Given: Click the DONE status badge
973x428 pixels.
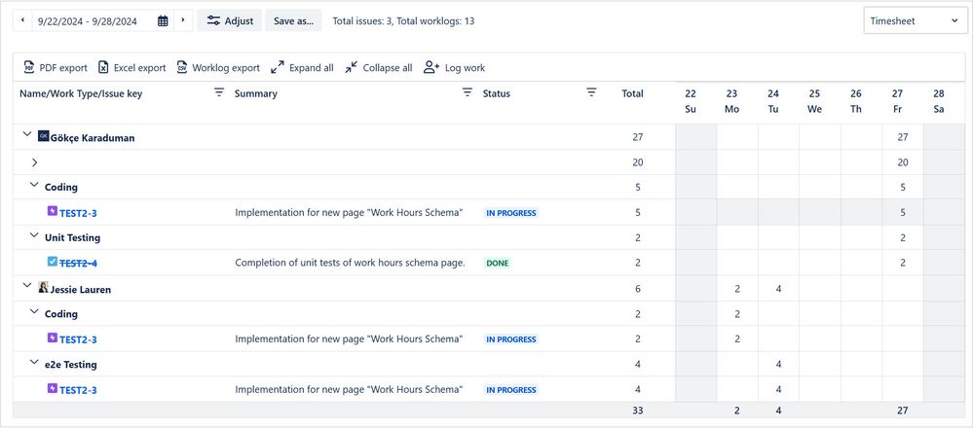Looking at the screenshot, I should 497,264.
